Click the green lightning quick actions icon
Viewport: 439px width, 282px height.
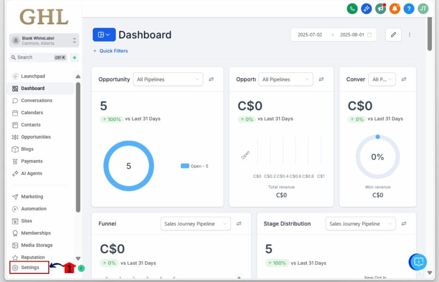coord(75,57)
